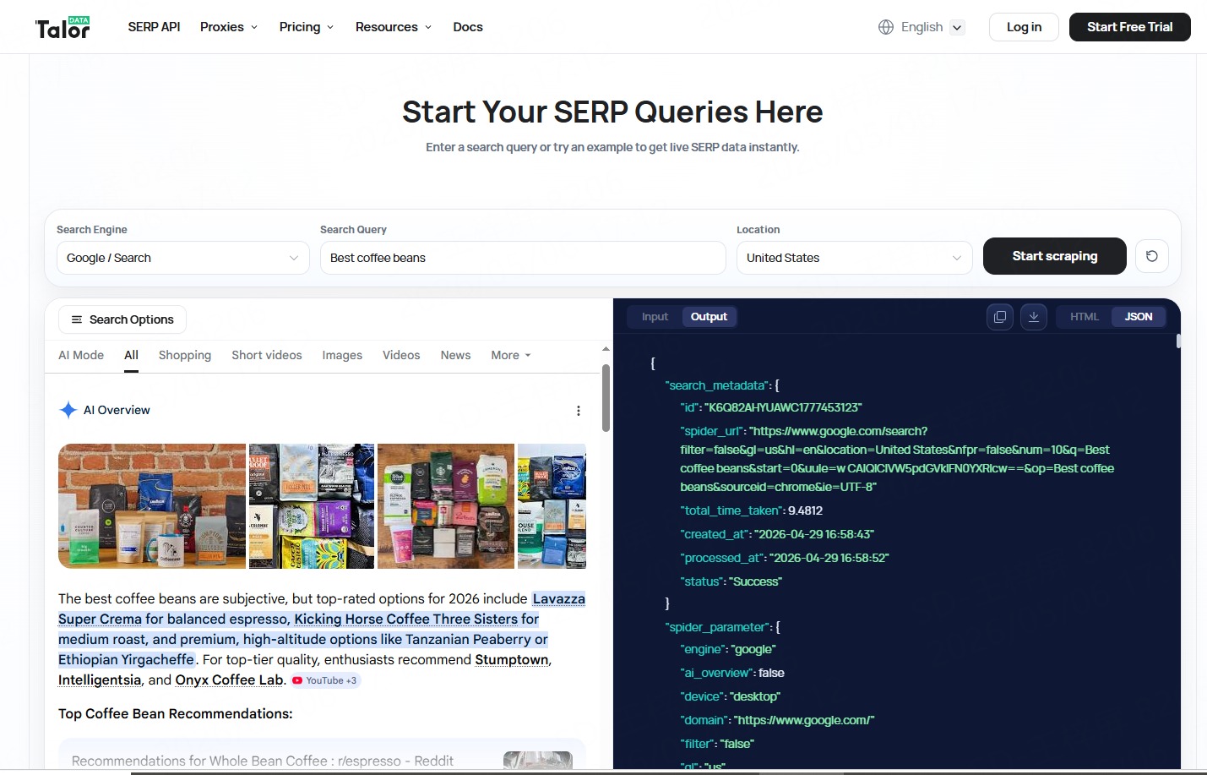
Task: Open Docs nav item
Action: click(x=468, y=27)
